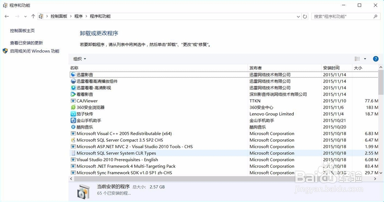Click the horizontal scrollbar right arrow
The image size is (384, 202).
tap(375, 179)
